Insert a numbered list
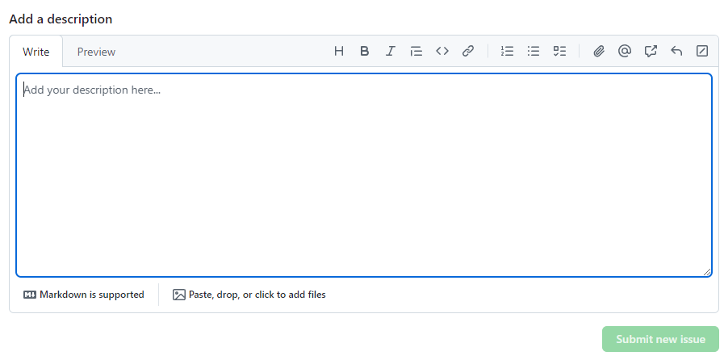 pyautogui.click(x=508, y=51)
